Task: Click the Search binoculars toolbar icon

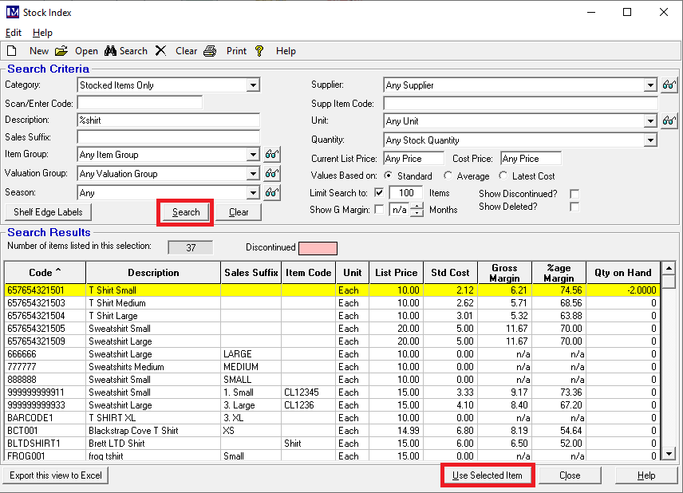Action: point(111,51)
